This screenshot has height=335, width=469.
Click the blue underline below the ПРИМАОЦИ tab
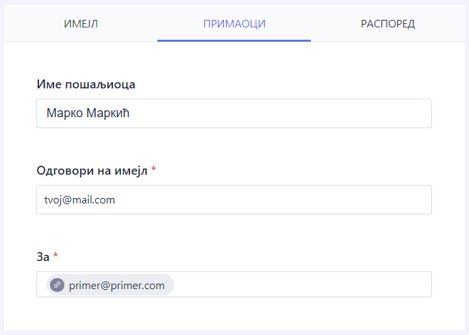click(234, 40)
